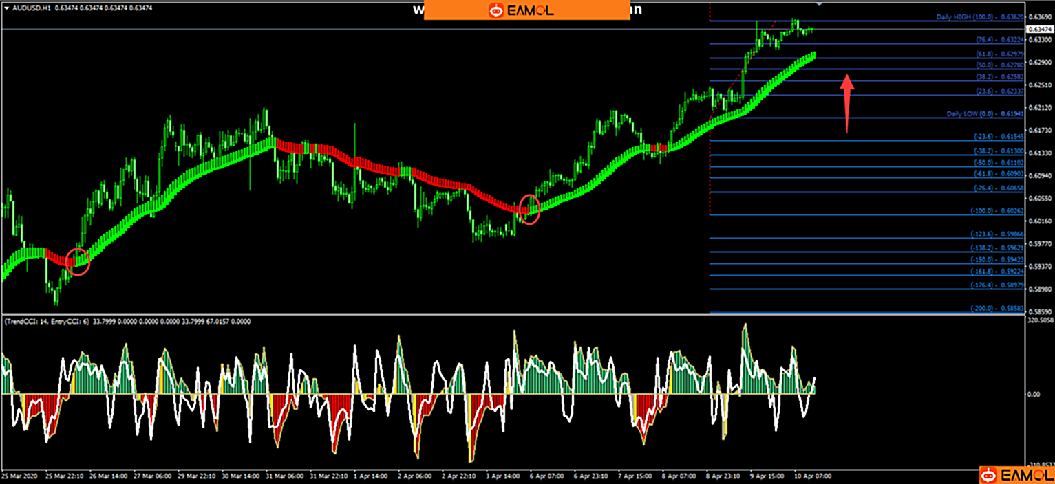This screenshot has width=1055, height=484.
Task: Click the 8 Apr 23:10 time axis label
Action: pyautogui.click(x=725, y=476)
